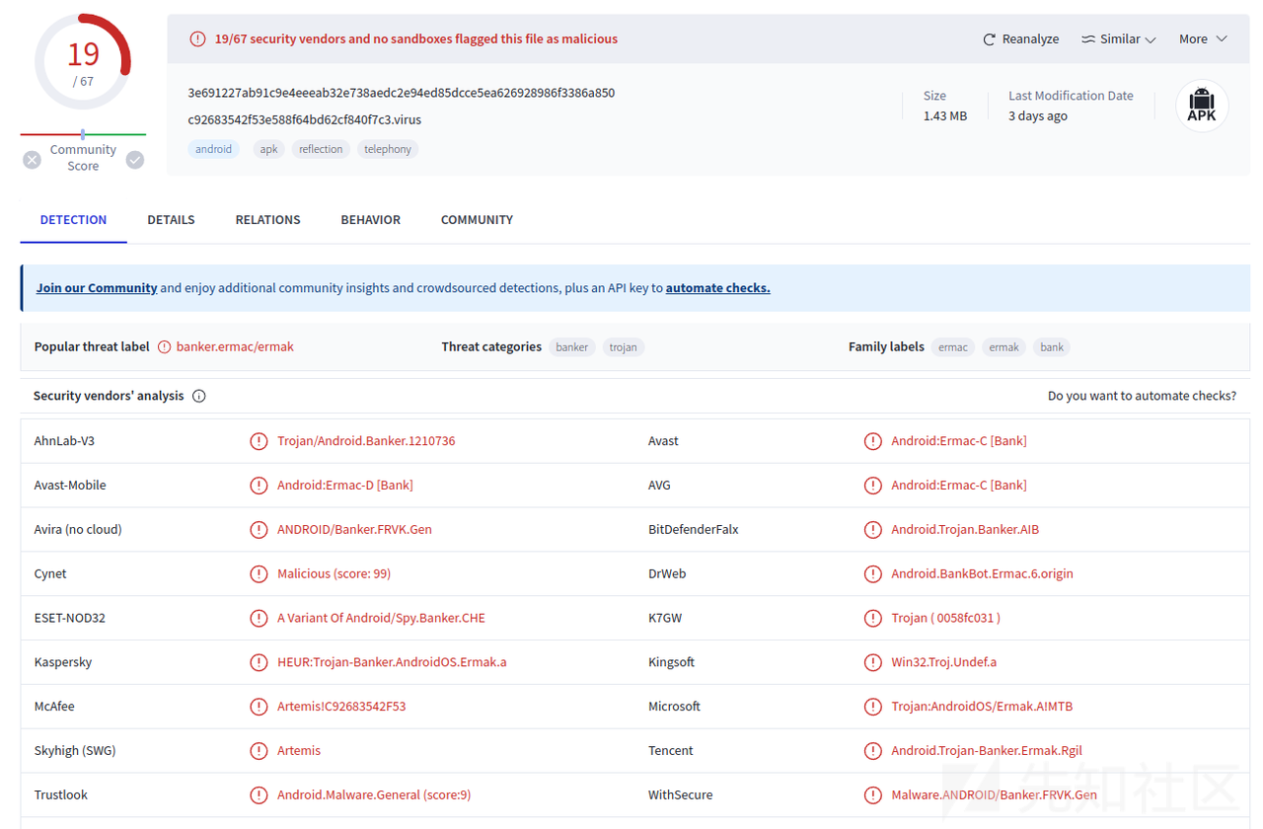Click the alert icon in the Avast row

(x=872, y=441)
